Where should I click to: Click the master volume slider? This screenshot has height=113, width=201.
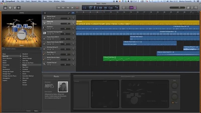[x=177, y=8]
